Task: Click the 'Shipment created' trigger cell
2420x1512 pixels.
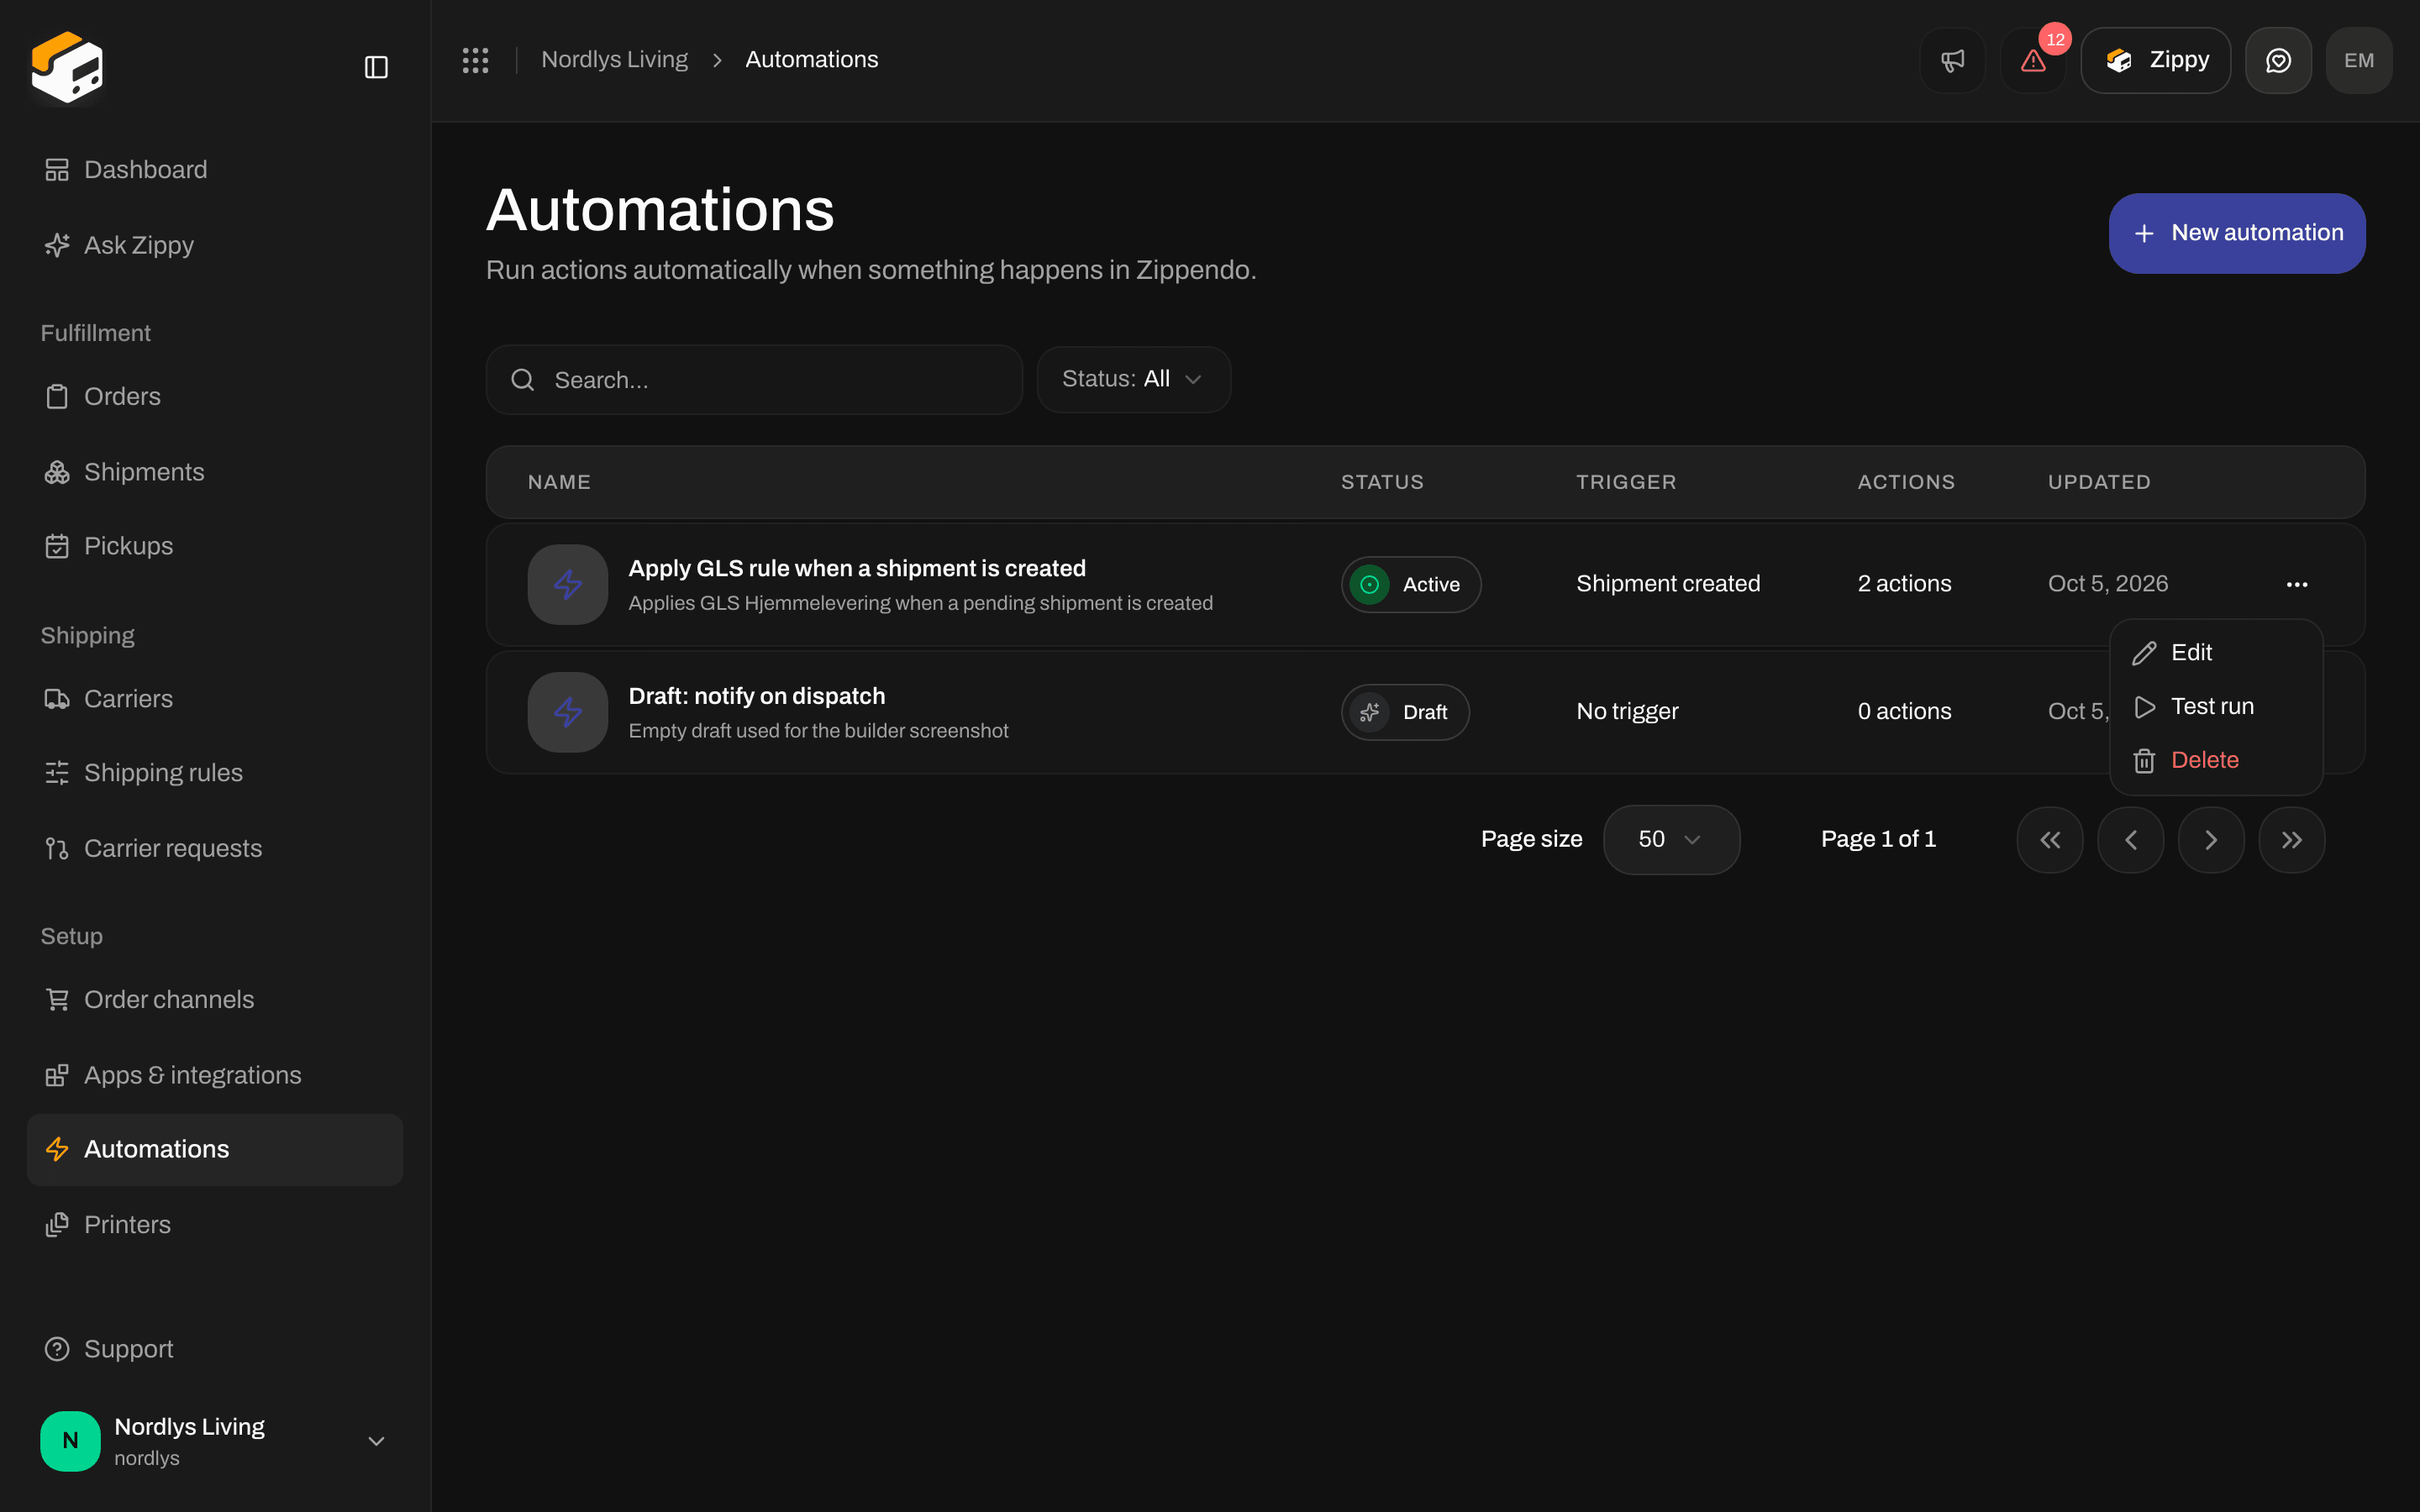Action: point(1668,584)
